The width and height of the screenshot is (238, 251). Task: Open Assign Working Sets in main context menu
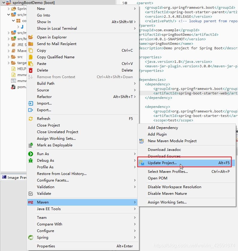[56, 139]
